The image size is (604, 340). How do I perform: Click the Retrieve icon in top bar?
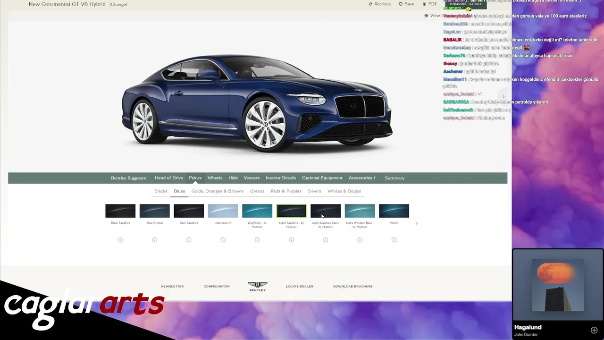click(370, 4)
